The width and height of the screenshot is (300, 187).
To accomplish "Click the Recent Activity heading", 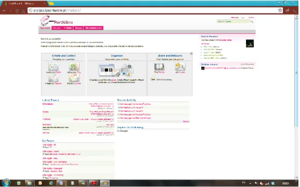I will pyautogui.click(x=127, y=100).
